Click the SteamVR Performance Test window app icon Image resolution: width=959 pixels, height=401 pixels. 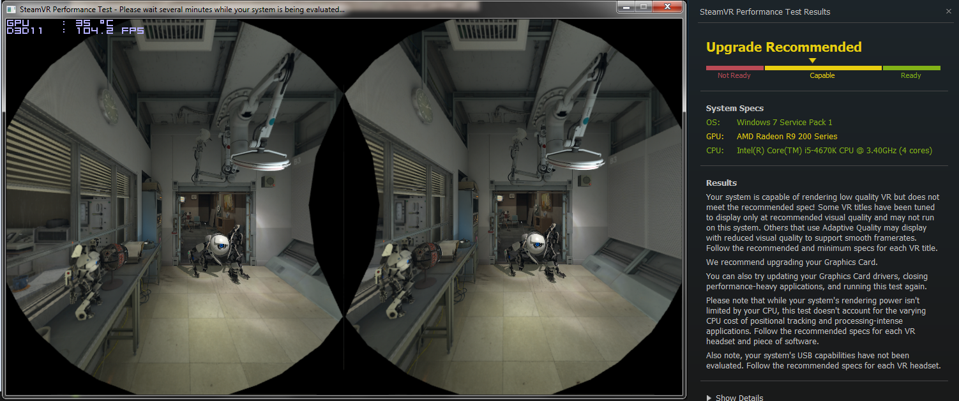(x=10, y=9)
